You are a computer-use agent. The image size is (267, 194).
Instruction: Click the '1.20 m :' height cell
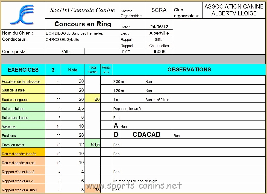(x=129, y=89)
